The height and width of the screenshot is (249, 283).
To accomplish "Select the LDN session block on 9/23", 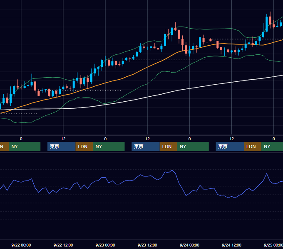I will [169, 146].
